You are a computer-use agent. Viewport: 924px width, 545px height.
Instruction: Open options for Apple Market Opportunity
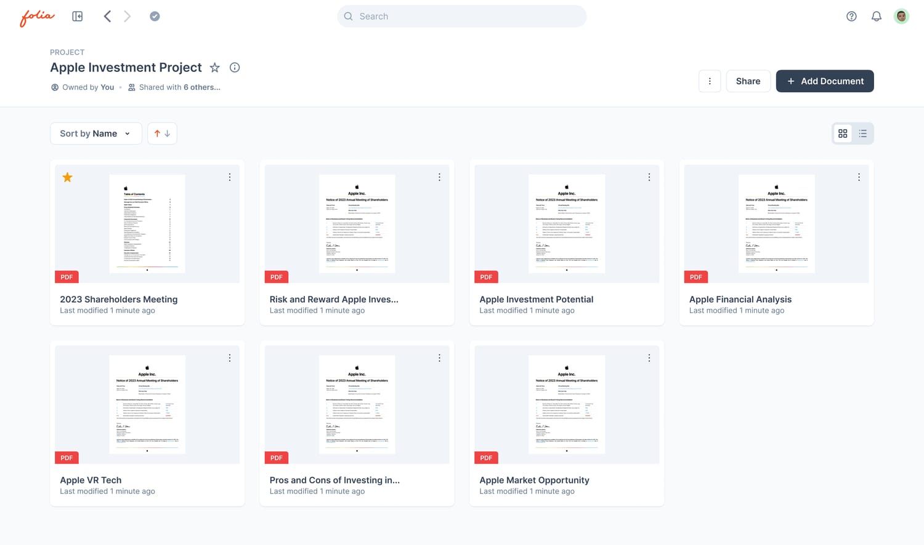pos(649,358)
